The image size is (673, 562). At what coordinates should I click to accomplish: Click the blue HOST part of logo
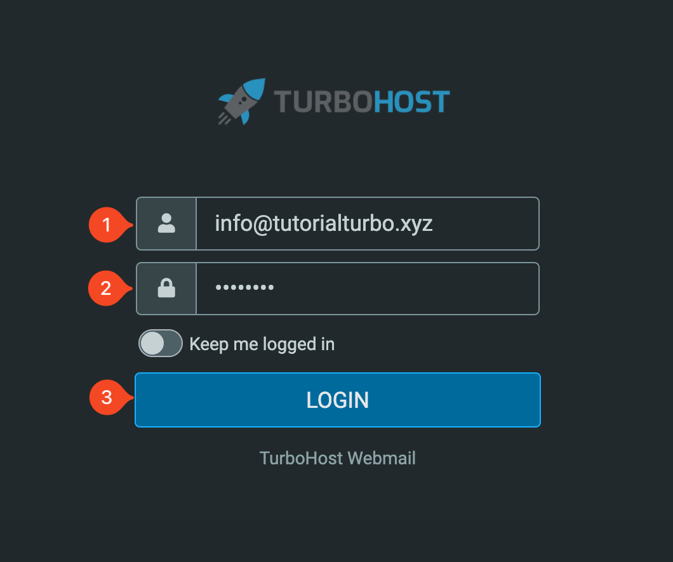pyautogui.click(x=411, y=101)
